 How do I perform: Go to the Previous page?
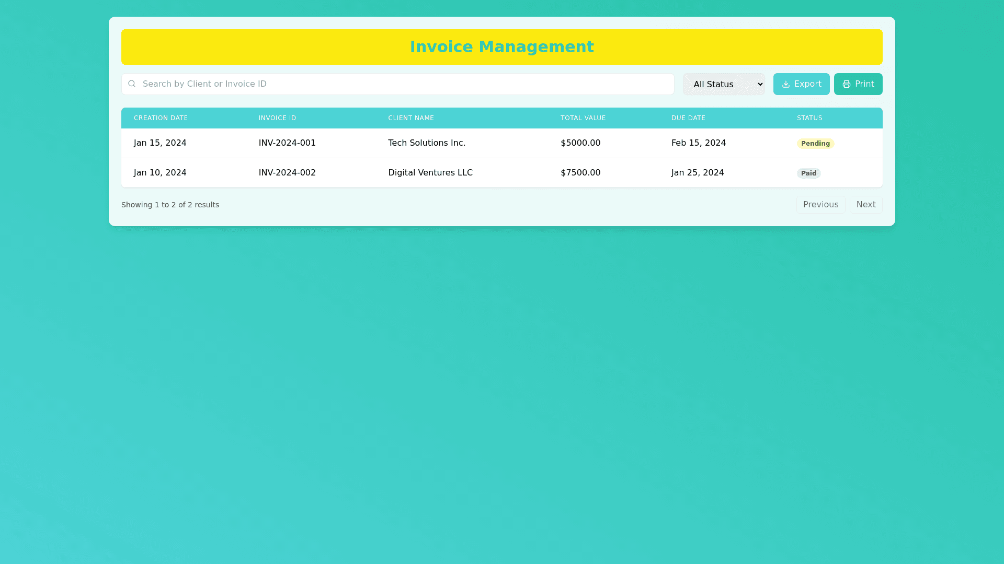pyautogui.click(x=820, y=205)
